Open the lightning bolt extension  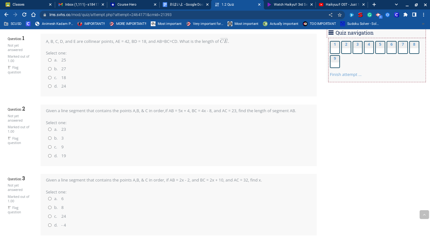[x=352, y=15]
